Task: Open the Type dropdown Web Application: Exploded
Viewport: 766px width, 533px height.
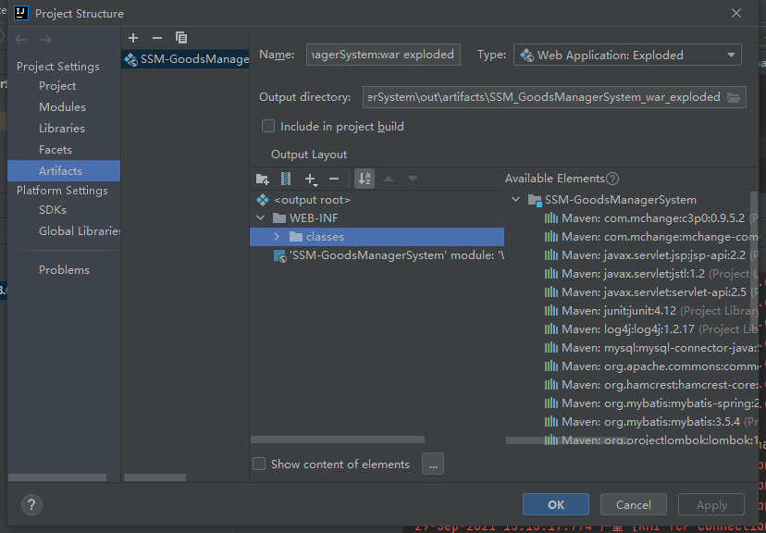Action: (627, 56)
